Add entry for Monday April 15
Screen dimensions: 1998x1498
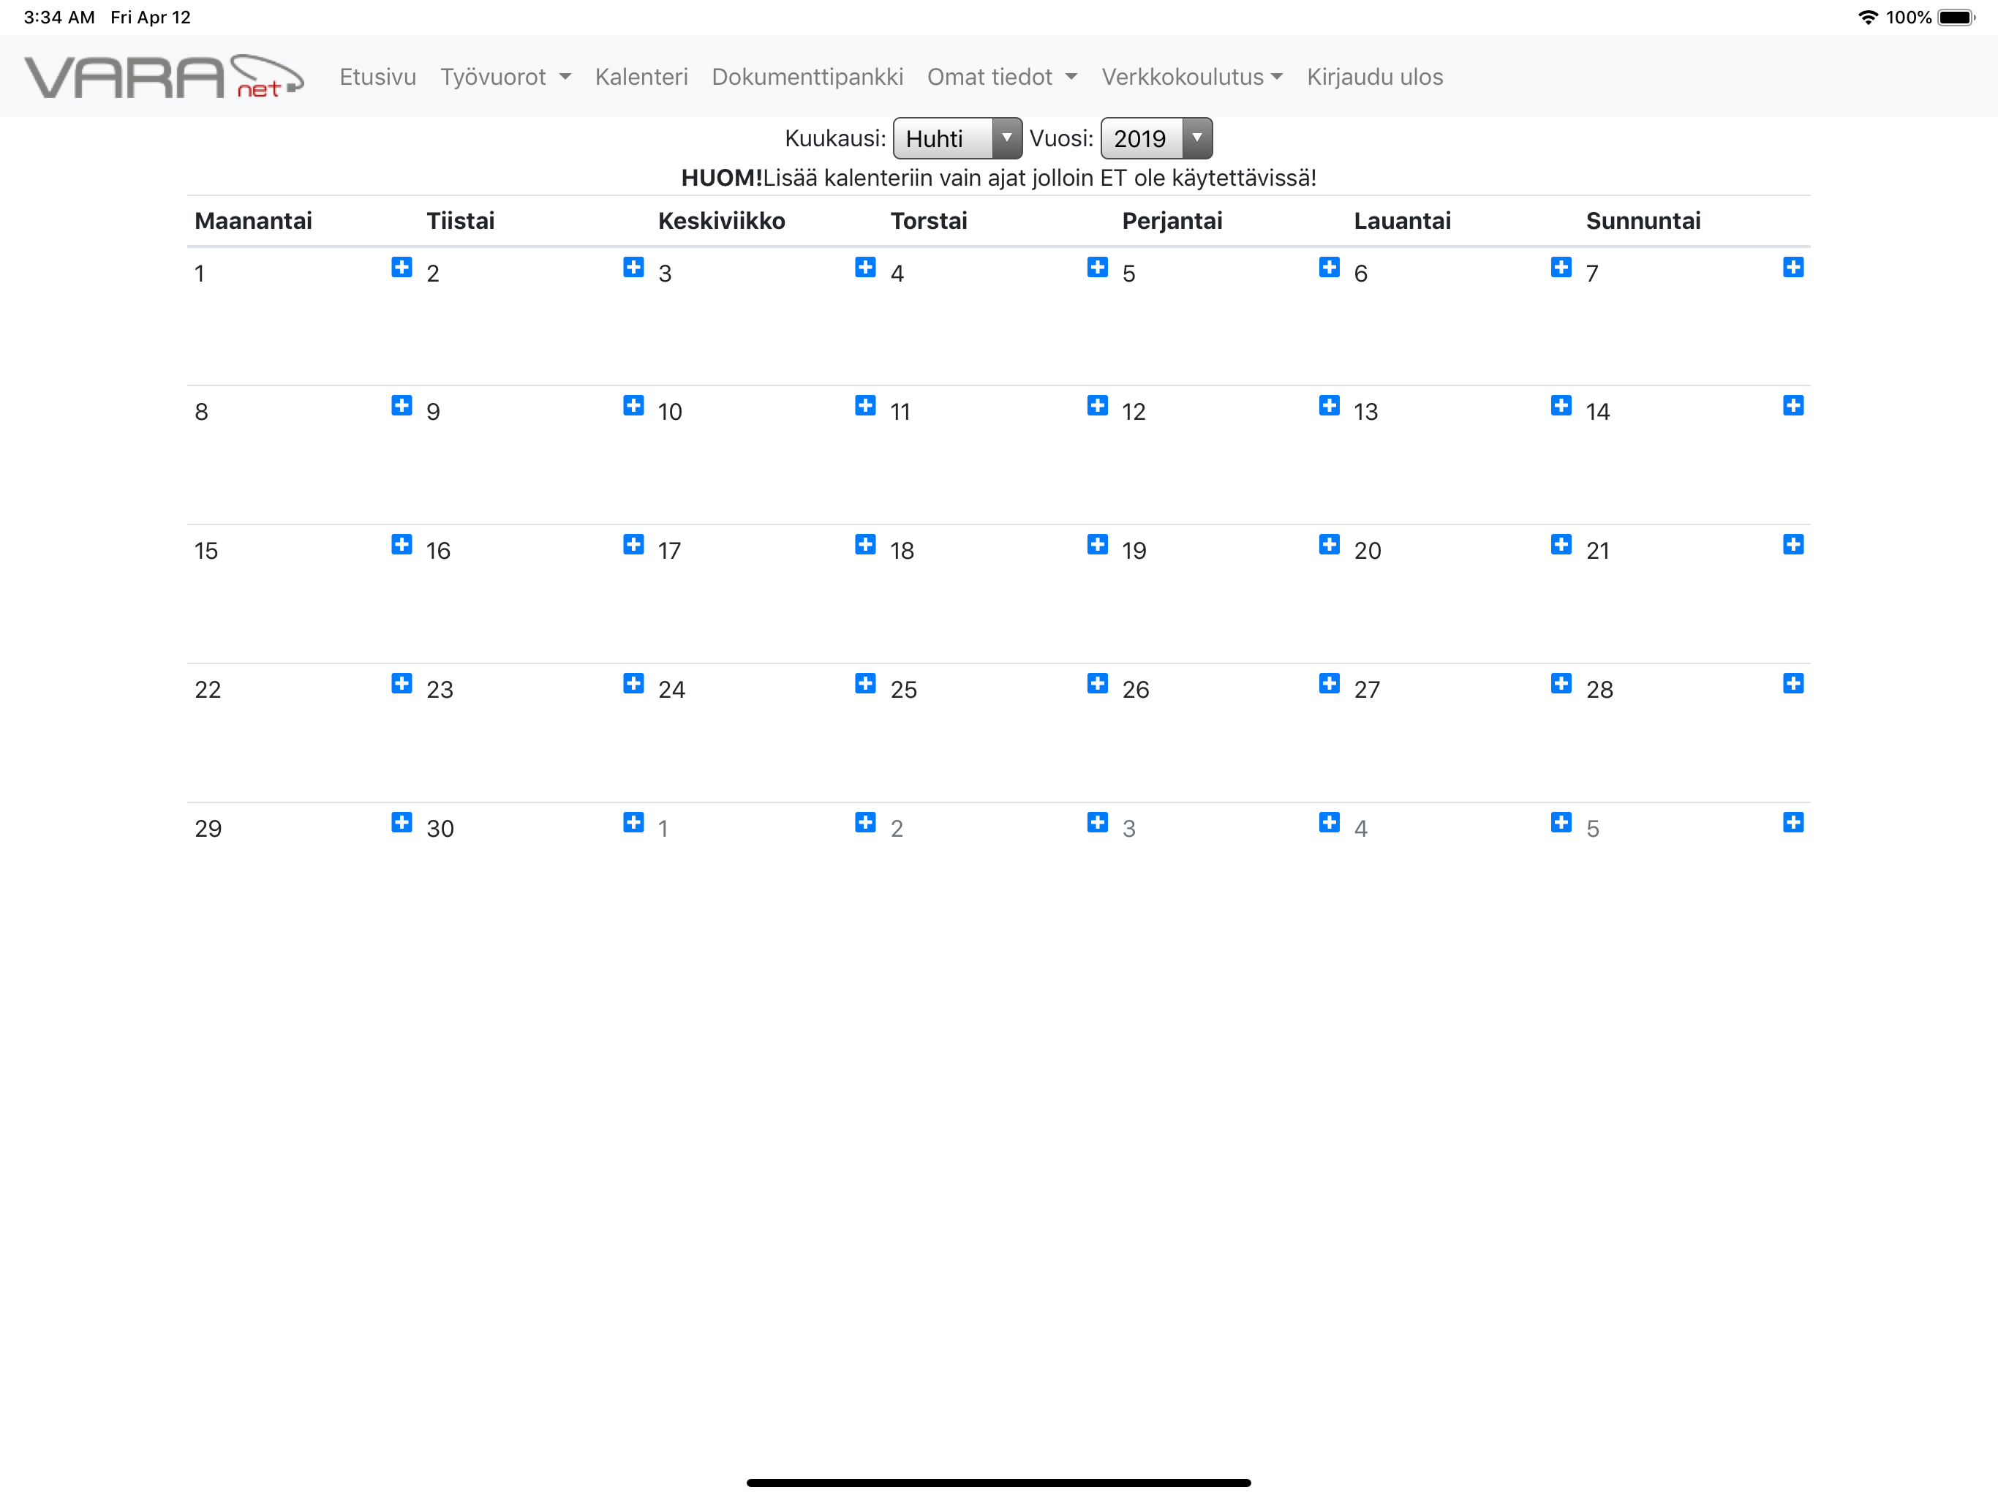[401, 544]
